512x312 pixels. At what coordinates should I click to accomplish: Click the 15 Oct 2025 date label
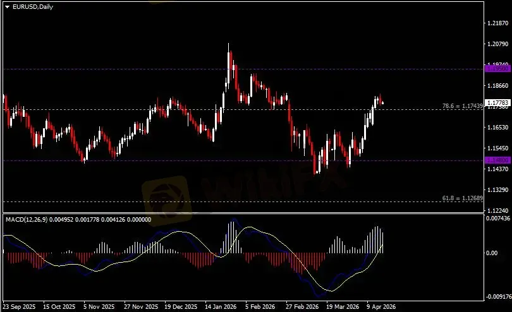[x=59, y=307]
